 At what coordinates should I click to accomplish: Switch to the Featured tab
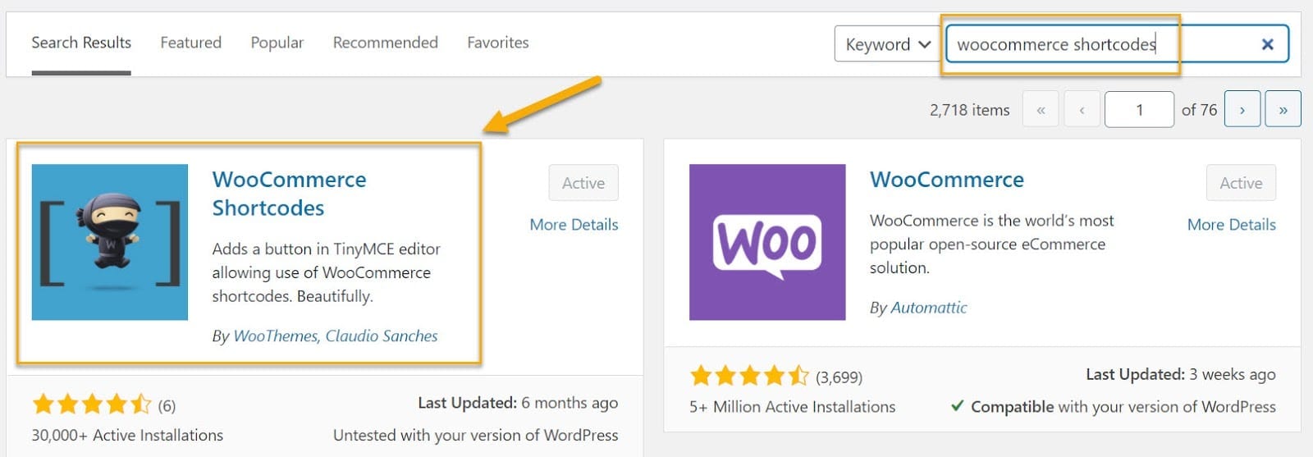coord(190,43)
